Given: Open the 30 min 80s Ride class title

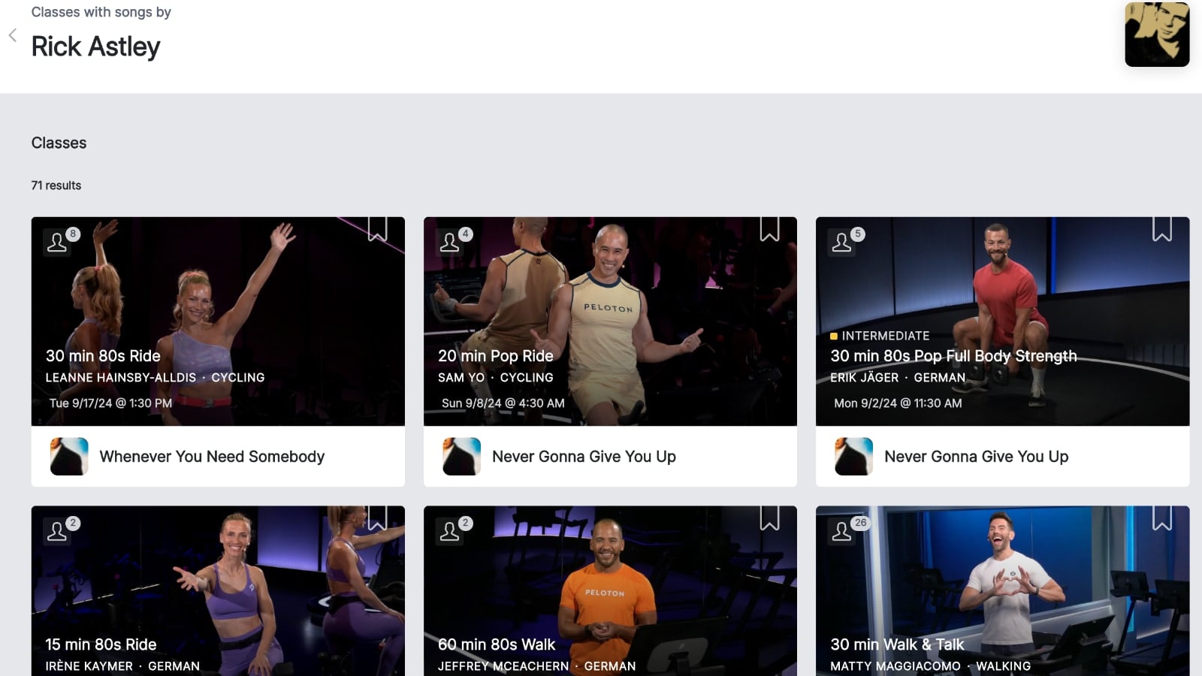Looking at the screenshot, I should click(x=103, y=356).
